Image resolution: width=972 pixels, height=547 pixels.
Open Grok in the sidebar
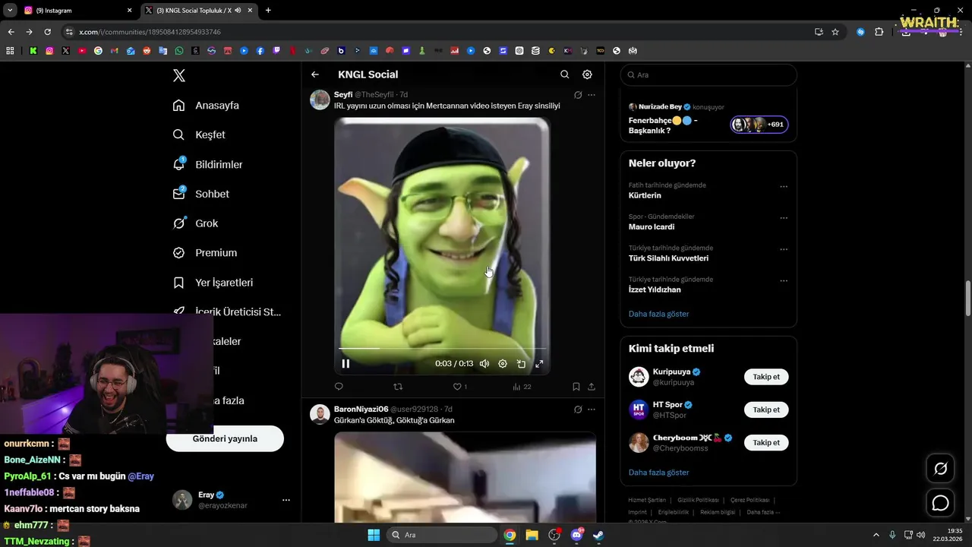195,223
